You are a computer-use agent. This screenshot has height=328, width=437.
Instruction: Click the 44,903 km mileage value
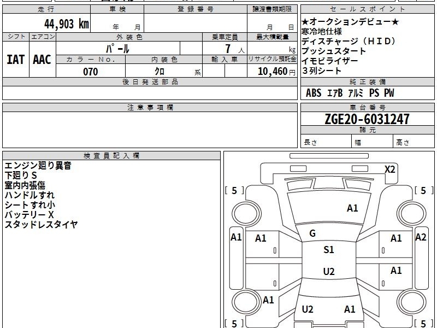(x=66, y=24)
